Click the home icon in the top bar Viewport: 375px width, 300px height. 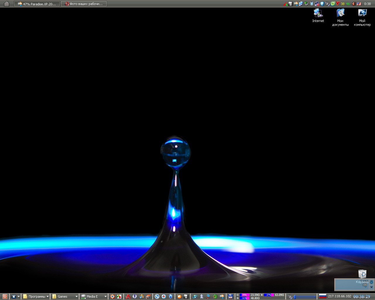coord(6,4)
